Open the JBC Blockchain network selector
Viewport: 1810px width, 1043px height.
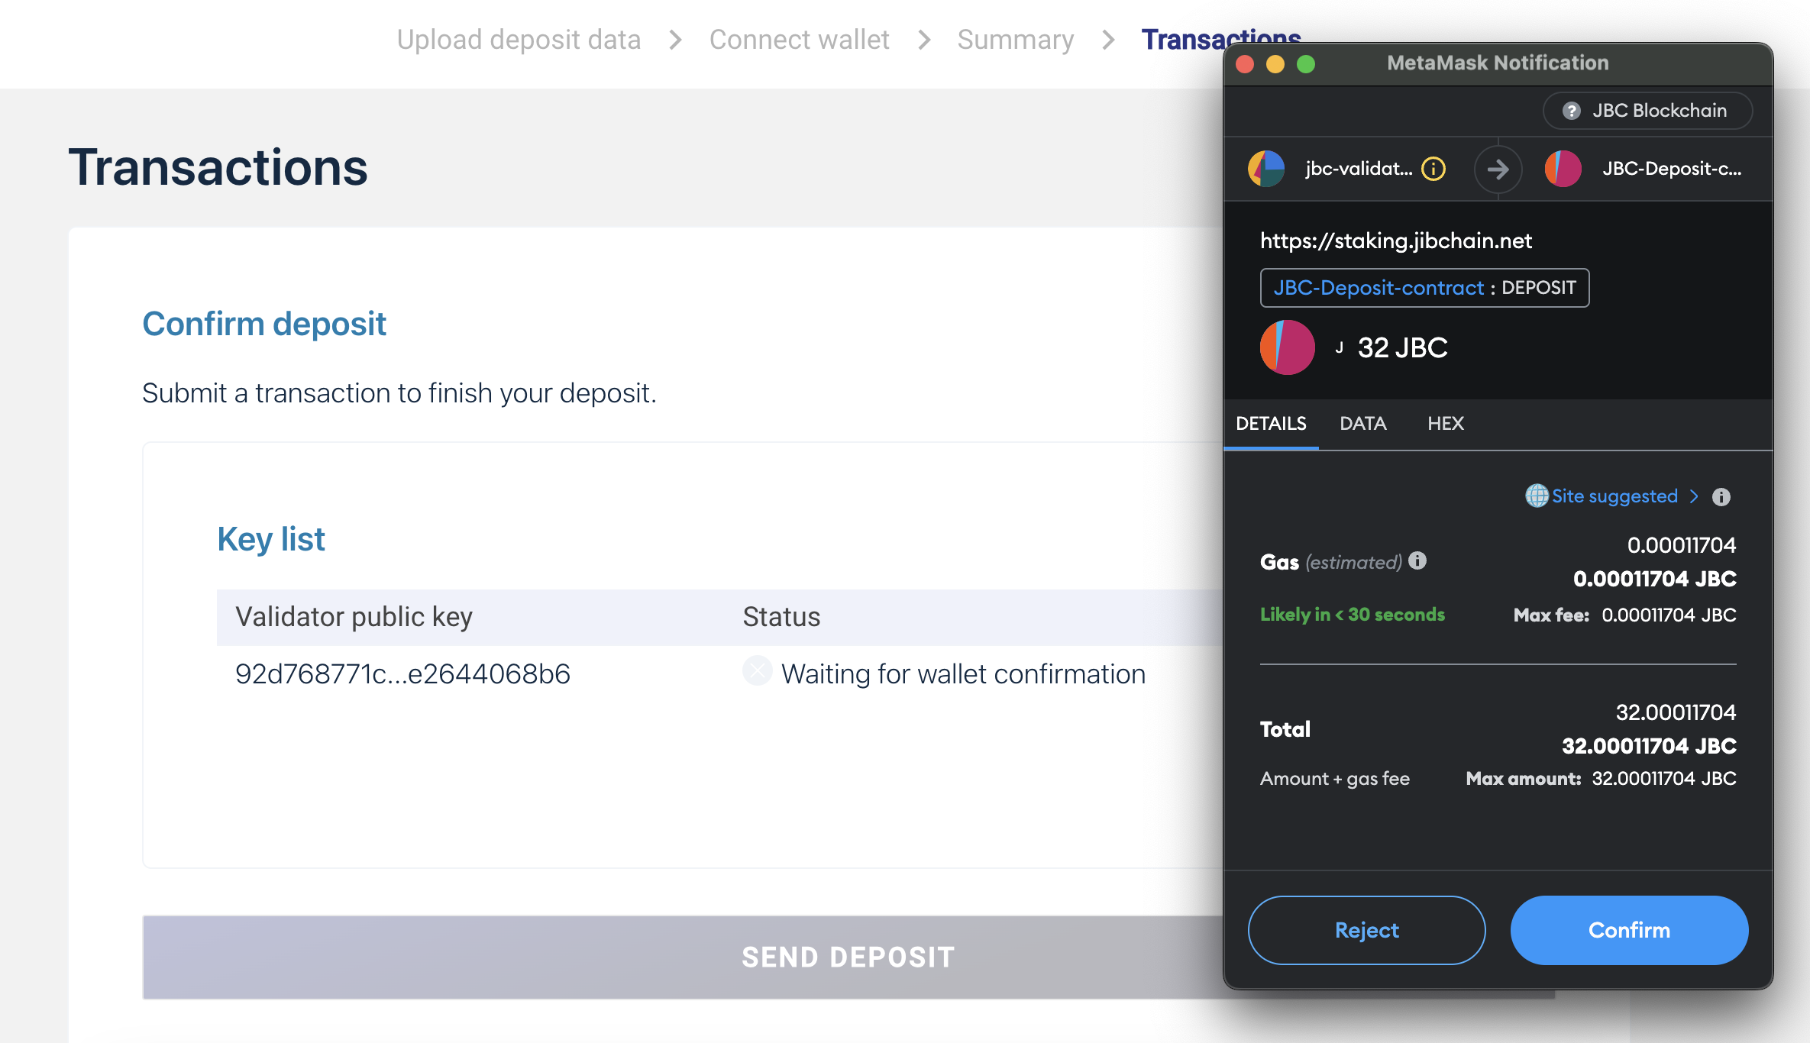(1647, 111)
